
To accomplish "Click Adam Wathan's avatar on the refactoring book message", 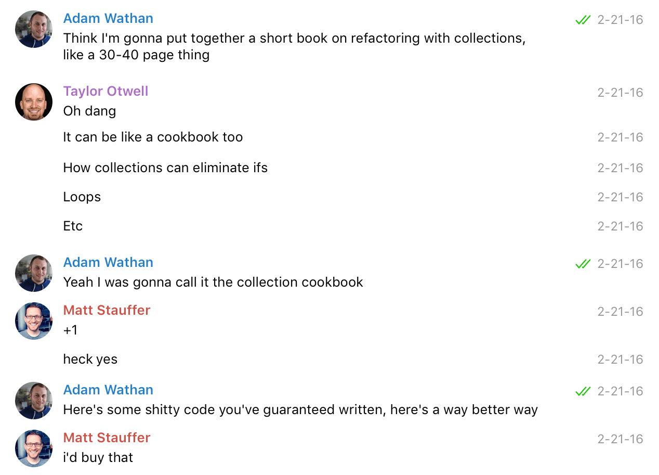I will click(x=34, y=29).
